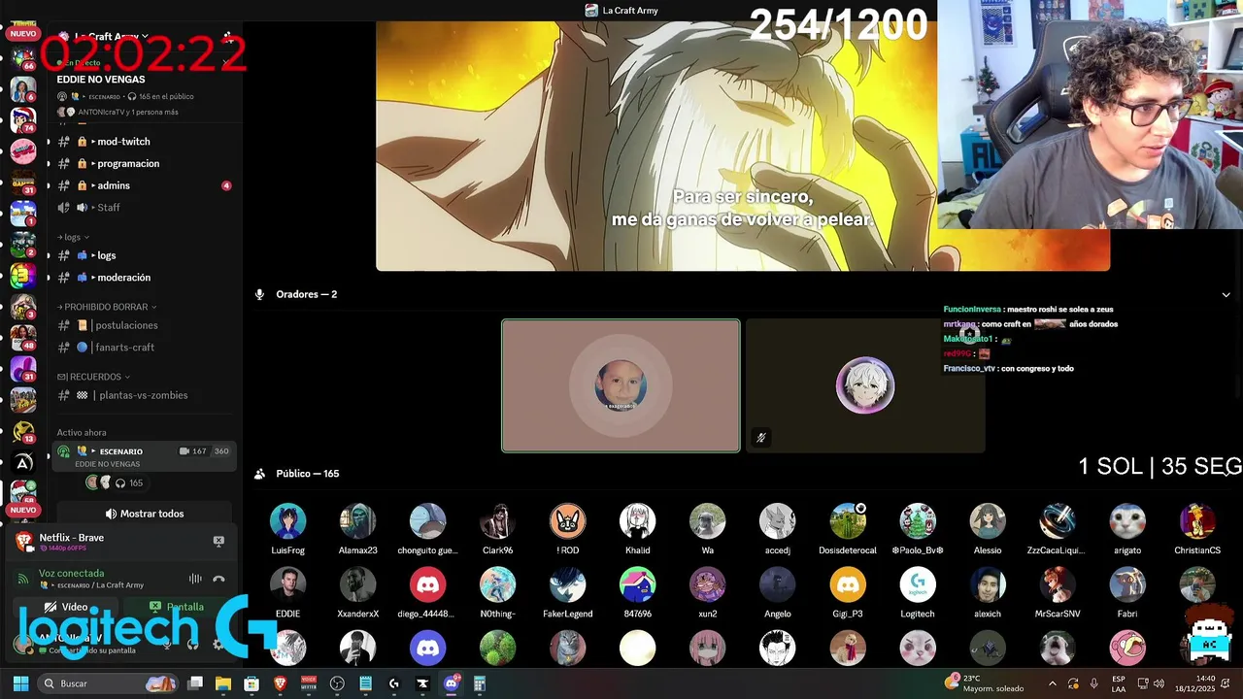
Task: Open volume control in system tray
Action: pos(1158,683)
